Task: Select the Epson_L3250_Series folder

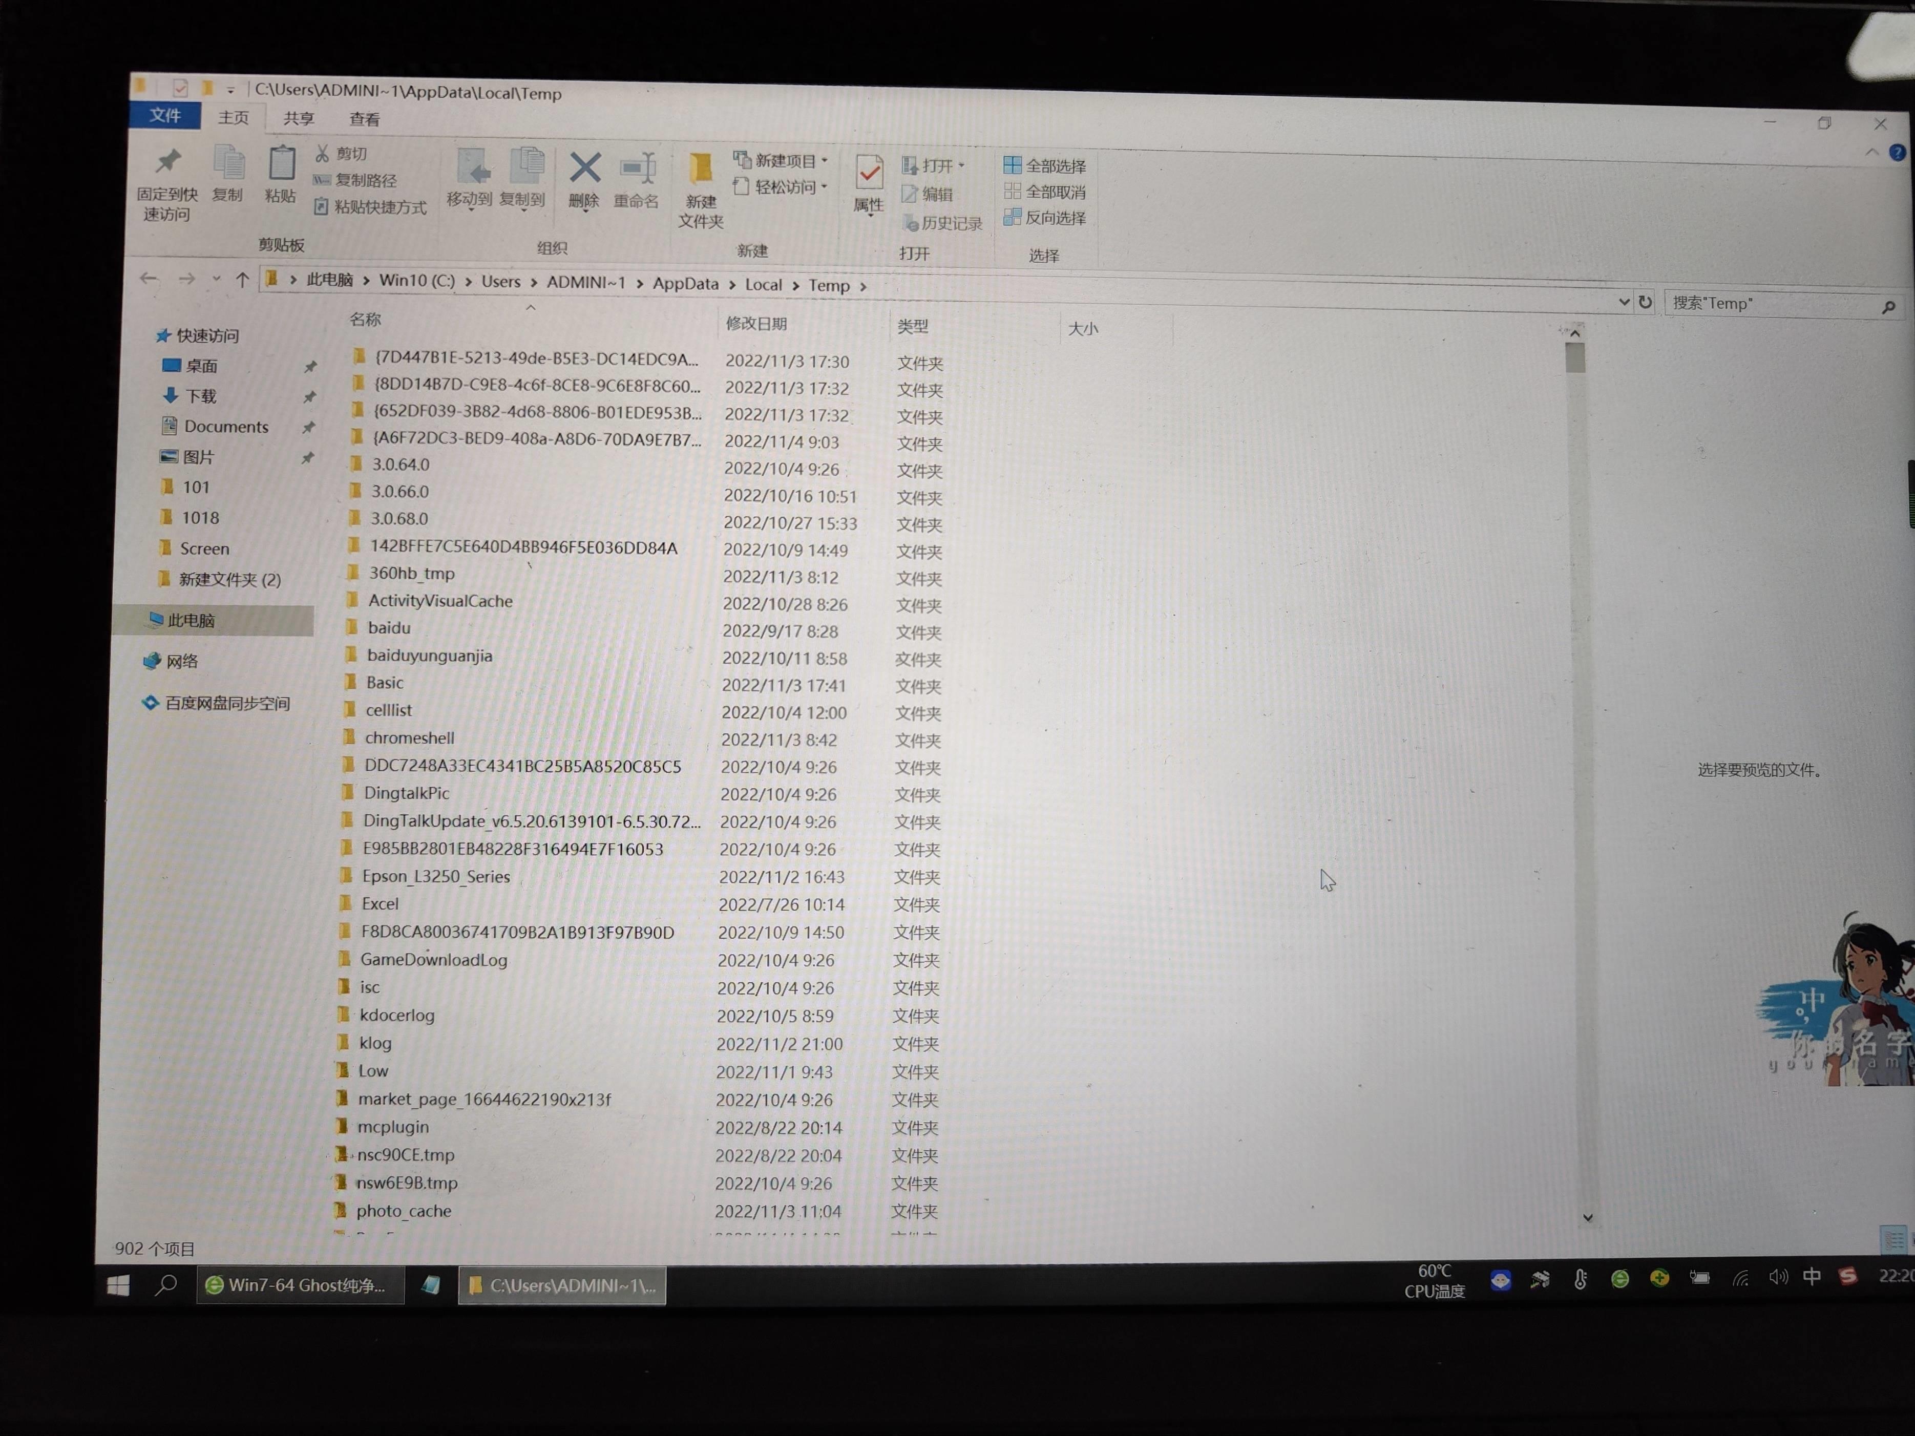Action: tap(435, 877)
